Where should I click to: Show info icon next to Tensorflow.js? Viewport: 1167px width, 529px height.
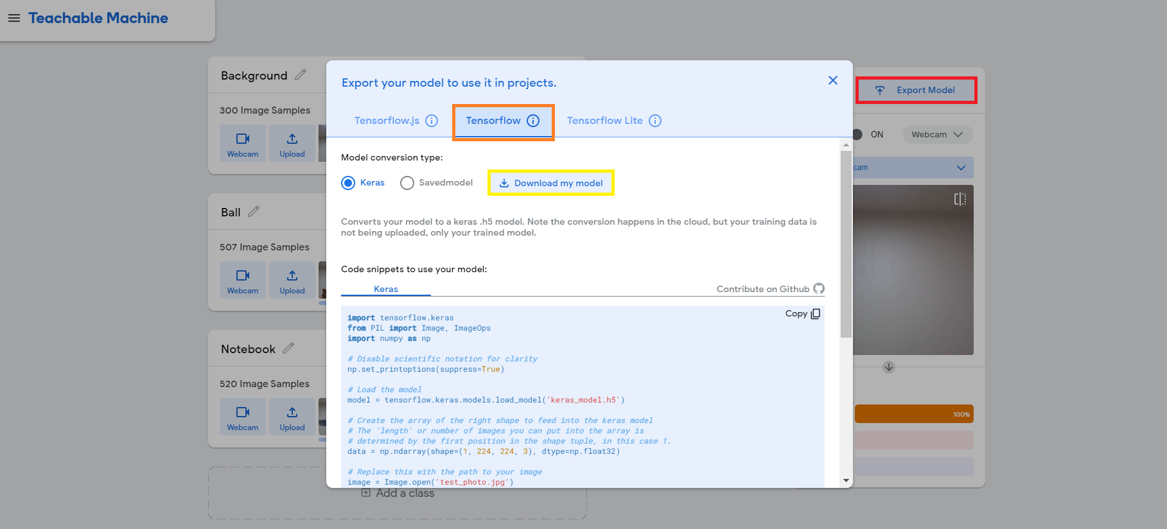coord(432,121)
